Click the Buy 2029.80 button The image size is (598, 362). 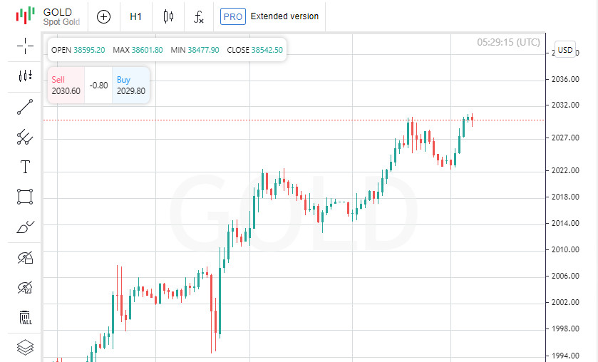tap(130, 85)
